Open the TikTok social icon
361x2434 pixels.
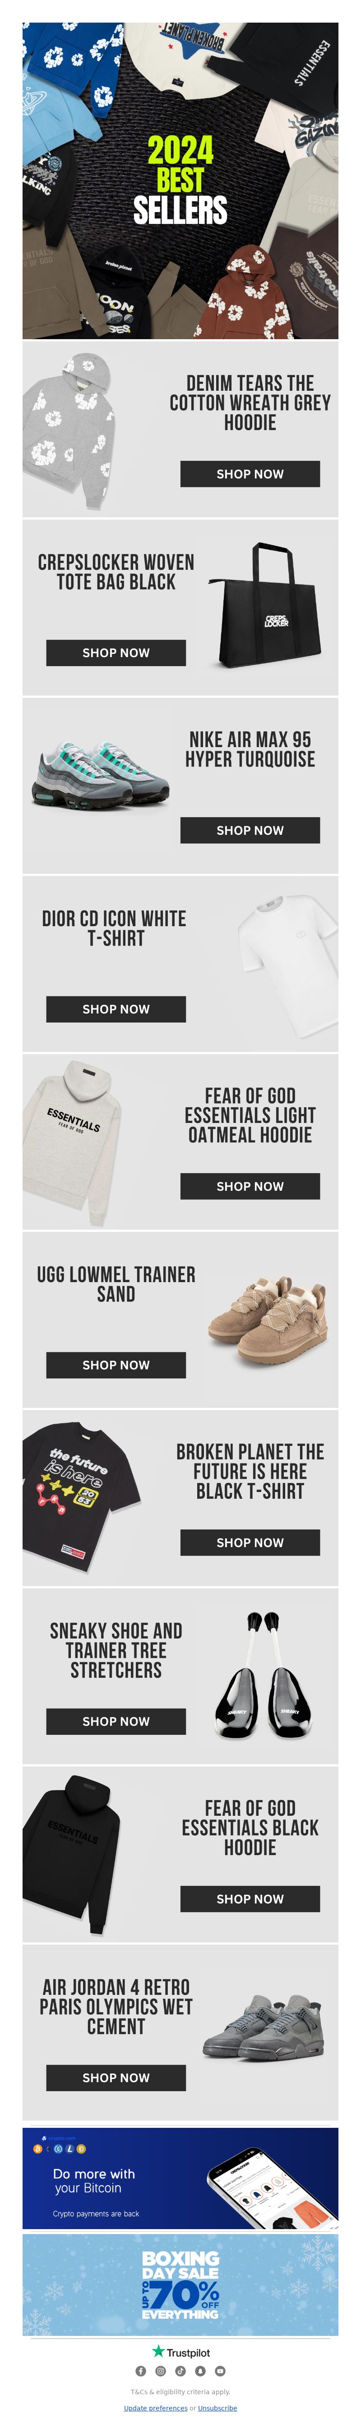point(180,2371)
